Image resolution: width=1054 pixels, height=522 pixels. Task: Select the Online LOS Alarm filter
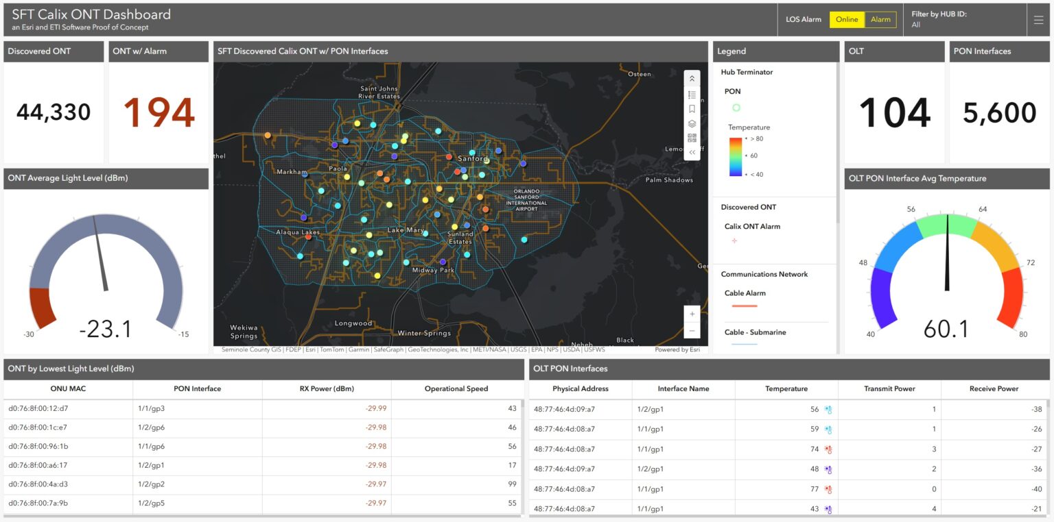point(847,20)
